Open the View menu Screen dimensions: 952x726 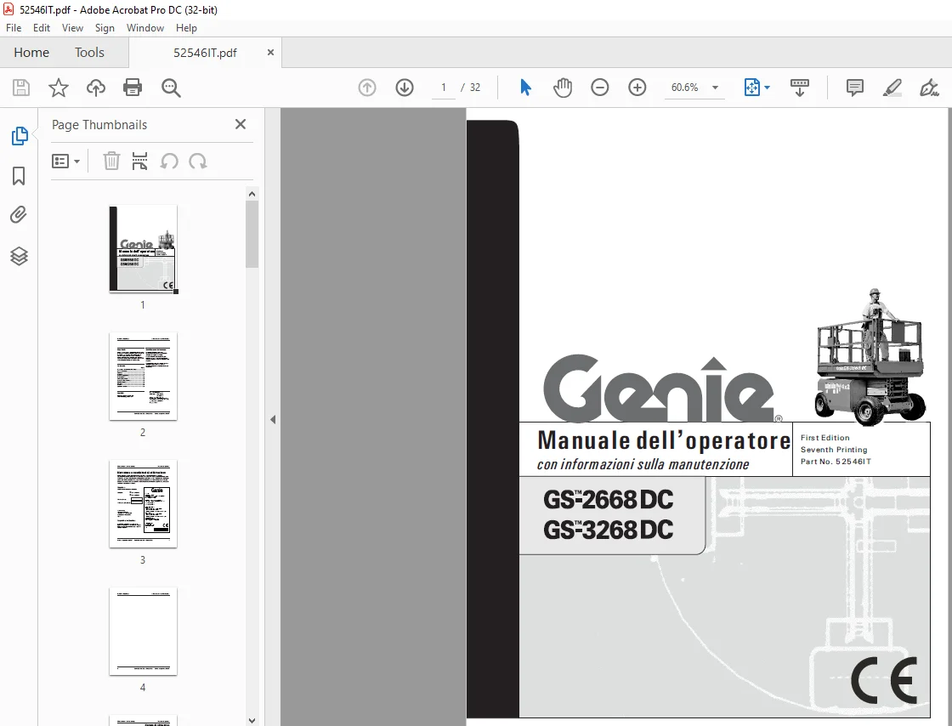tap(72, 28)
